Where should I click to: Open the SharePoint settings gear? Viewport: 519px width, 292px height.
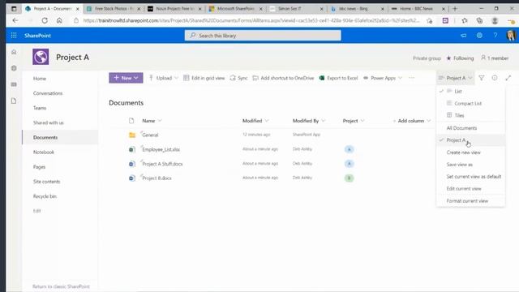(479, 36)
